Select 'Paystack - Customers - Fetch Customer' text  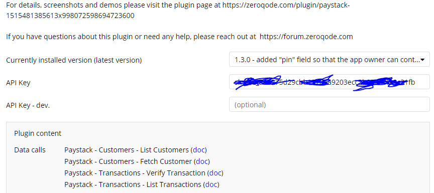pos(128,161)
